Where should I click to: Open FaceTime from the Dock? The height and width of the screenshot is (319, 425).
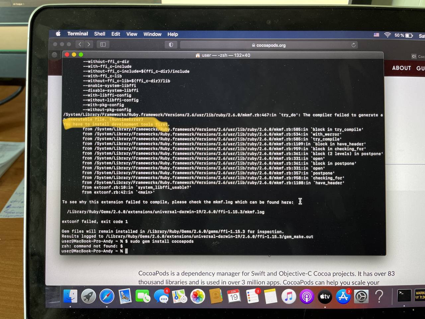tap(143, 296)
